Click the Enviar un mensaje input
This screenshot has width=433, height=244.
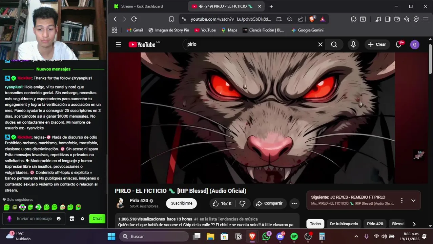pos(34,219)
